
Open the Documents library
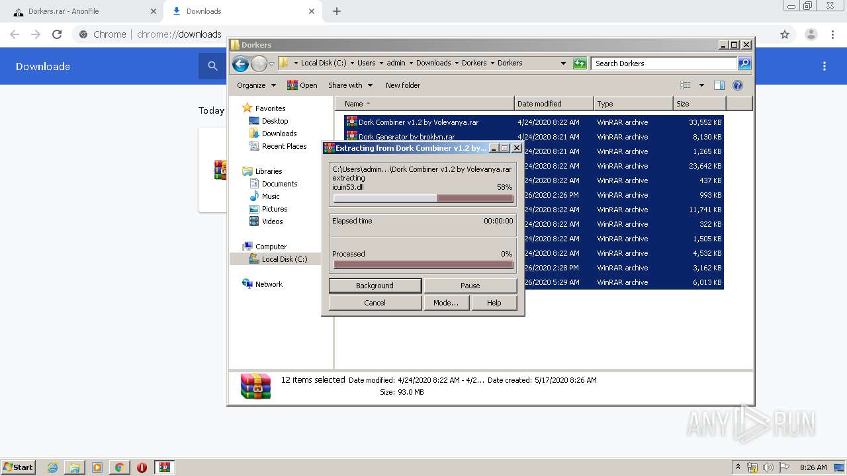[x=279, y=184]
